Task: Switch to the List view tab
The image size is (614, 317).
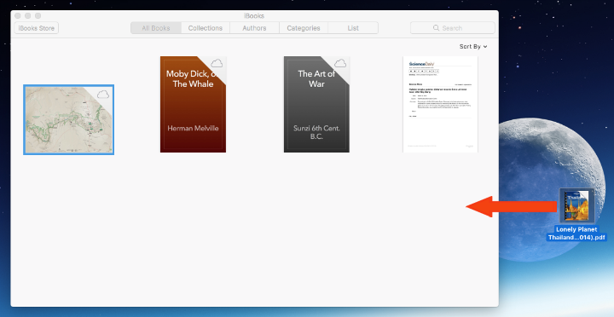Action: (x=353, y=28)
